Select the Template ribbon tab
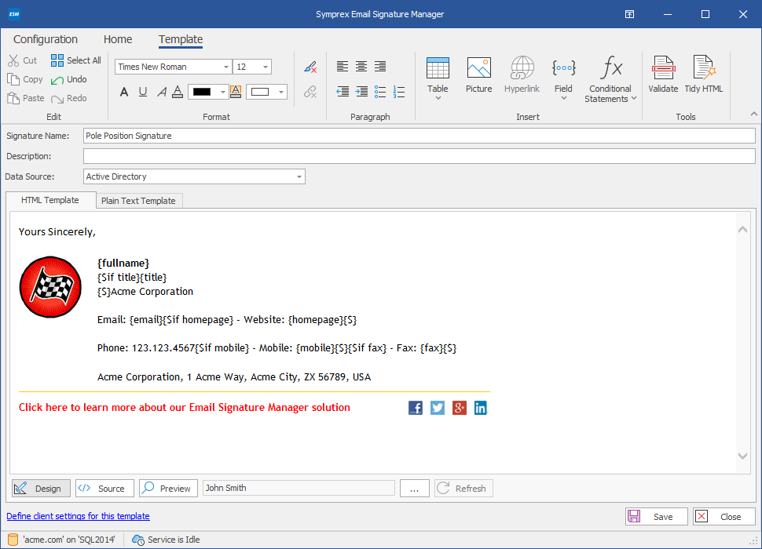Image resolution: width=762 pixels, height=549 pixels. (181, 39)
